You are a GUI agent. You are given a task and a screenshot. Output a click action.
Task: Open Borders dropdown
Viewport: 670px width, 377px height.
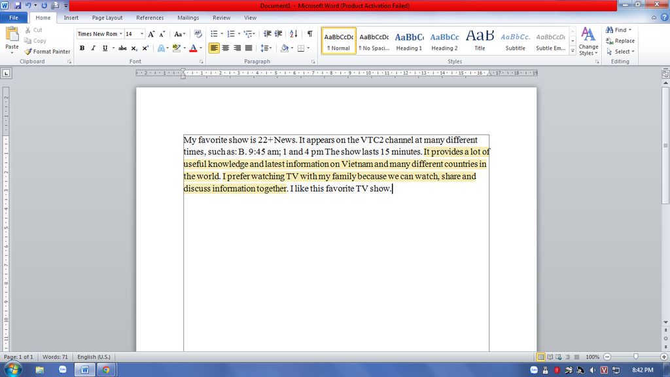(309, 48)
